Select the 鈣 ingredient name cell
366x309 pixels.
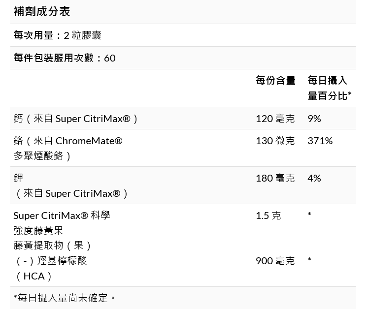[76, 119]
